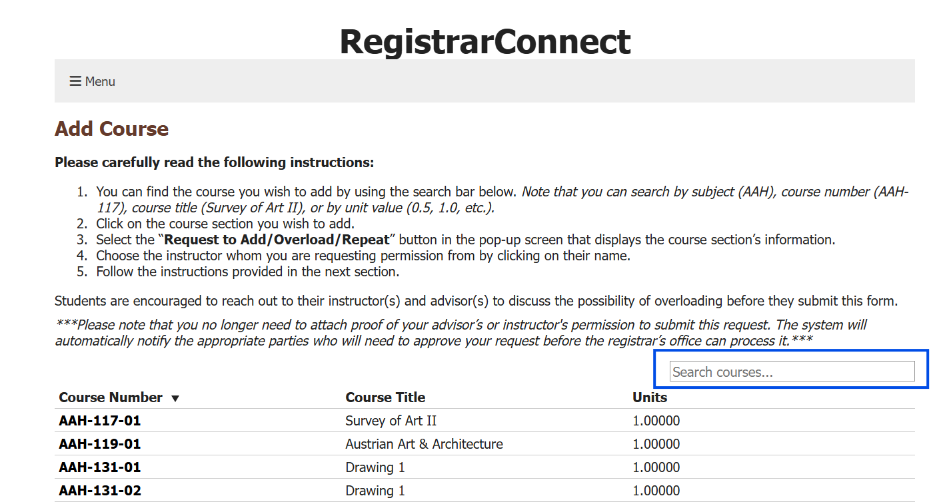This screenshot has width=945, height=504.
Task: Click the Menu label in navigation bar
Action: [100, 81]
